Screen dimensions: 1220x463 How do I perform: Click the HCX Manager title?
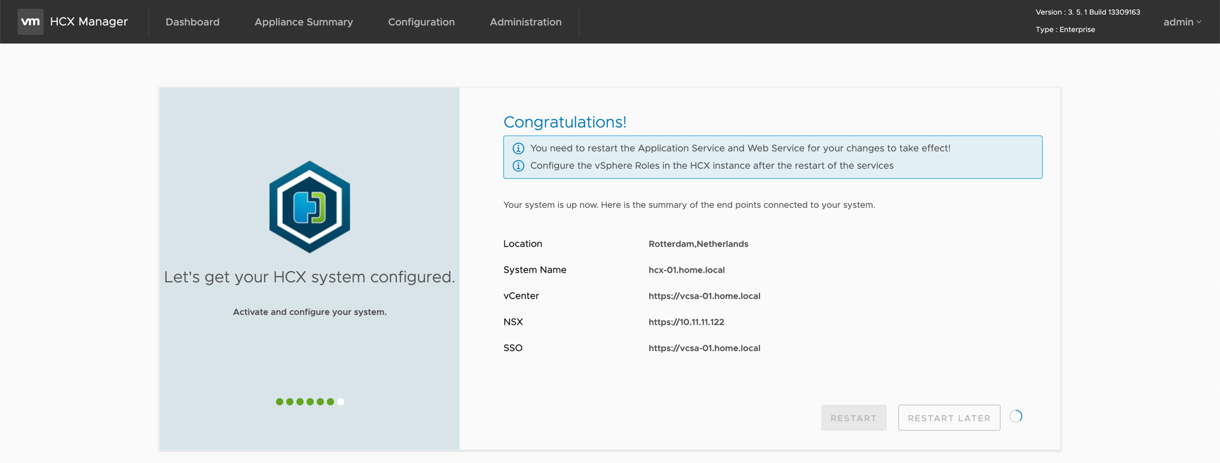tap(89, 22)
